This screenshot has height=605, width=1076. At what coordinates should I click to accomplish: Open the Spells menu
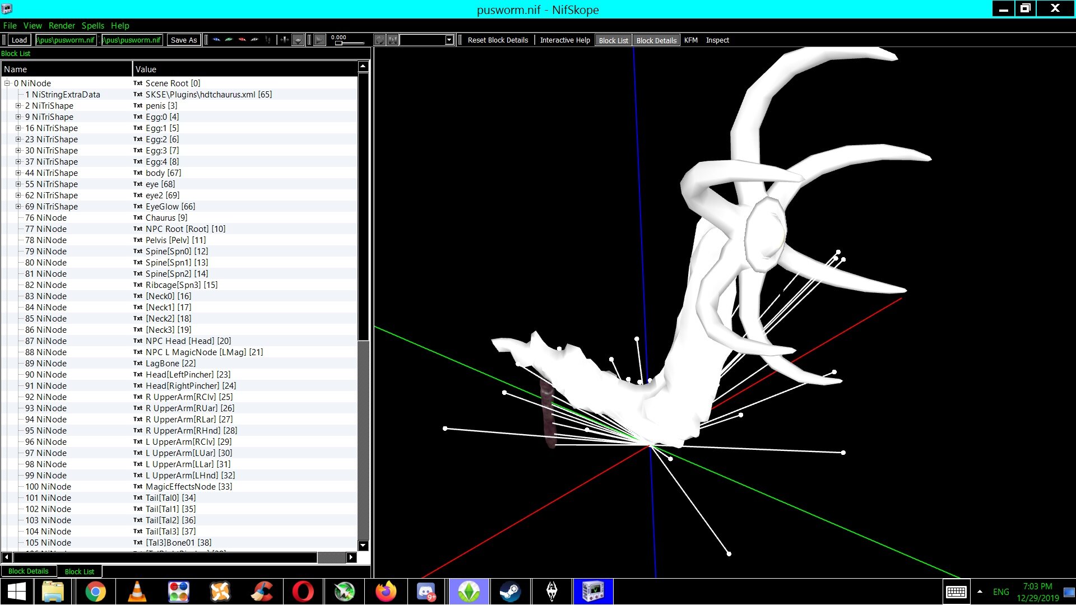point(93,26)
